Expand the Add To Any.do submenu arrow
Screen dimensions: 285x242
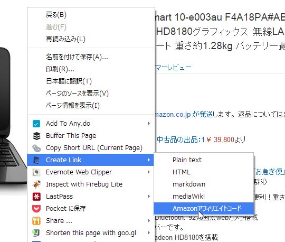tap(149, 124)
